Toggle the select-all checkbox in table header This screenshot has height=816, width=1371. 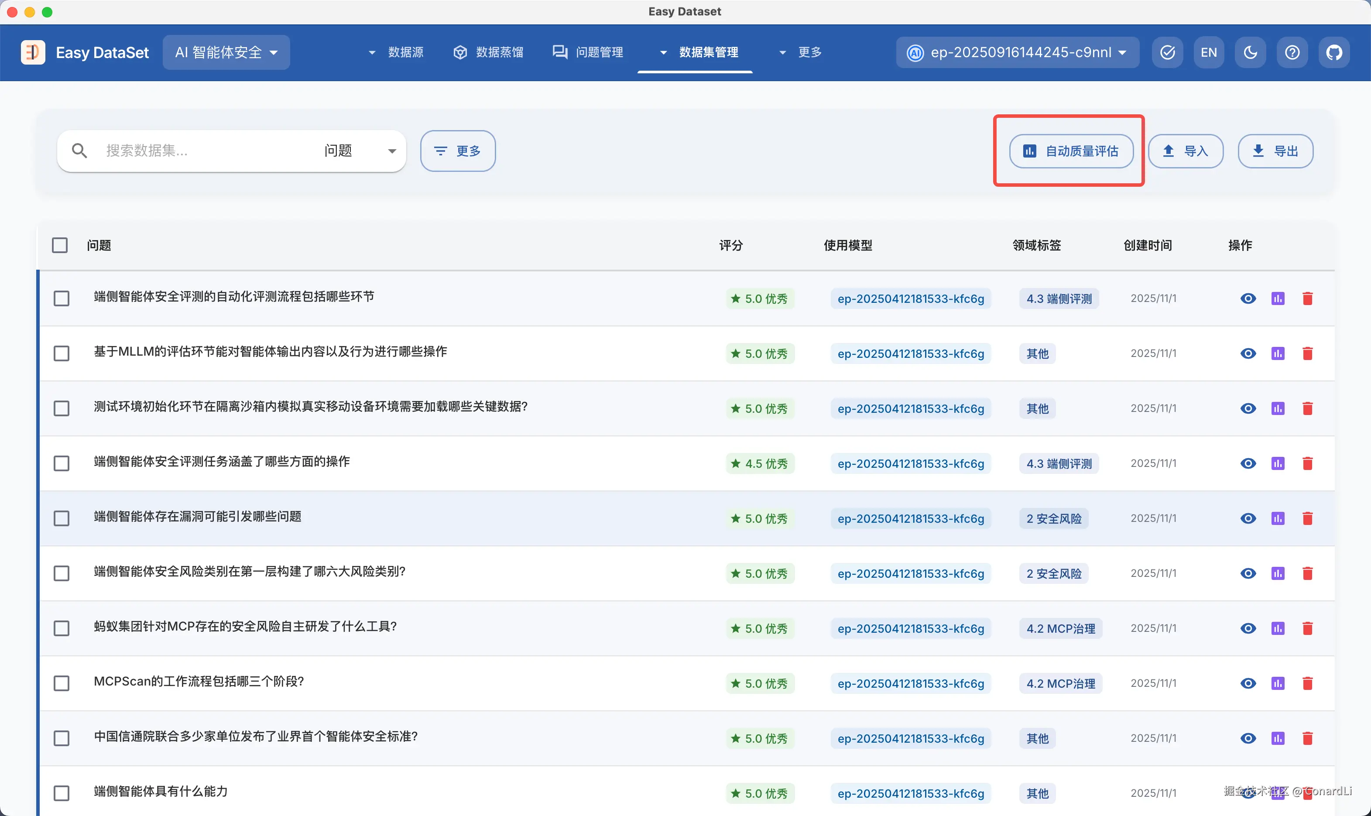(60, 245)
